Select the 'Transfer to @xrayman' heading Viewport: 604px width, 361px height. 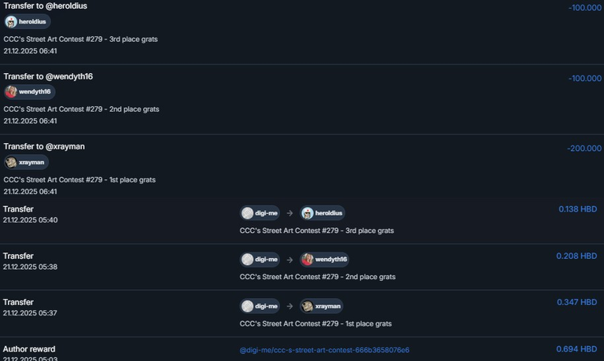[x=44, y=146]
